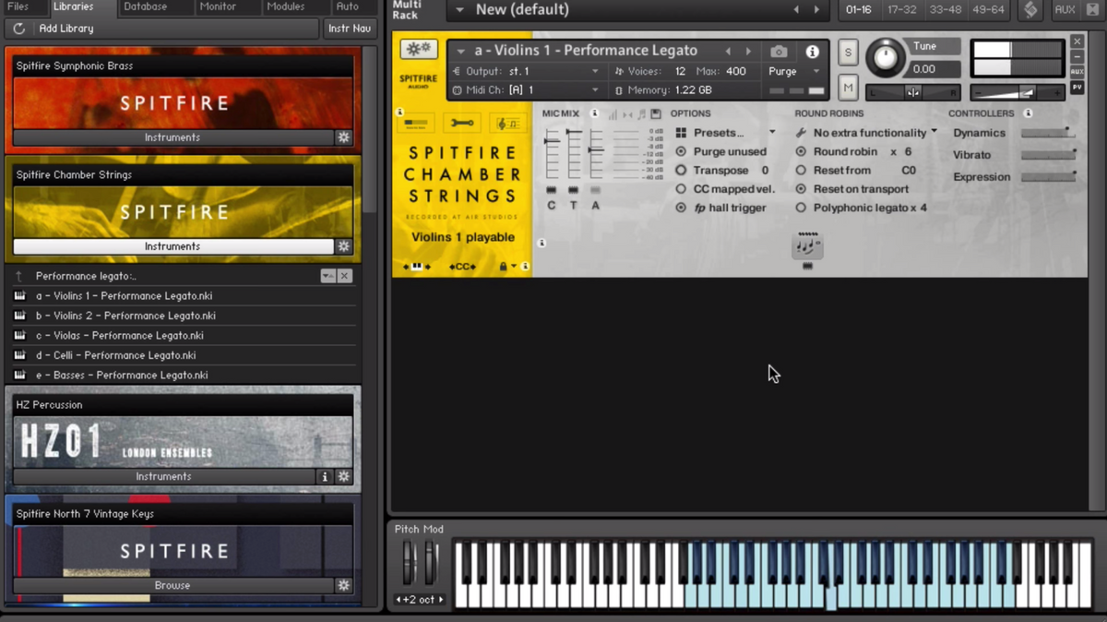This screenshot has height=622, width=1107.
Task: Click the refresh icon beside Add Library
Action: [19, 29]
